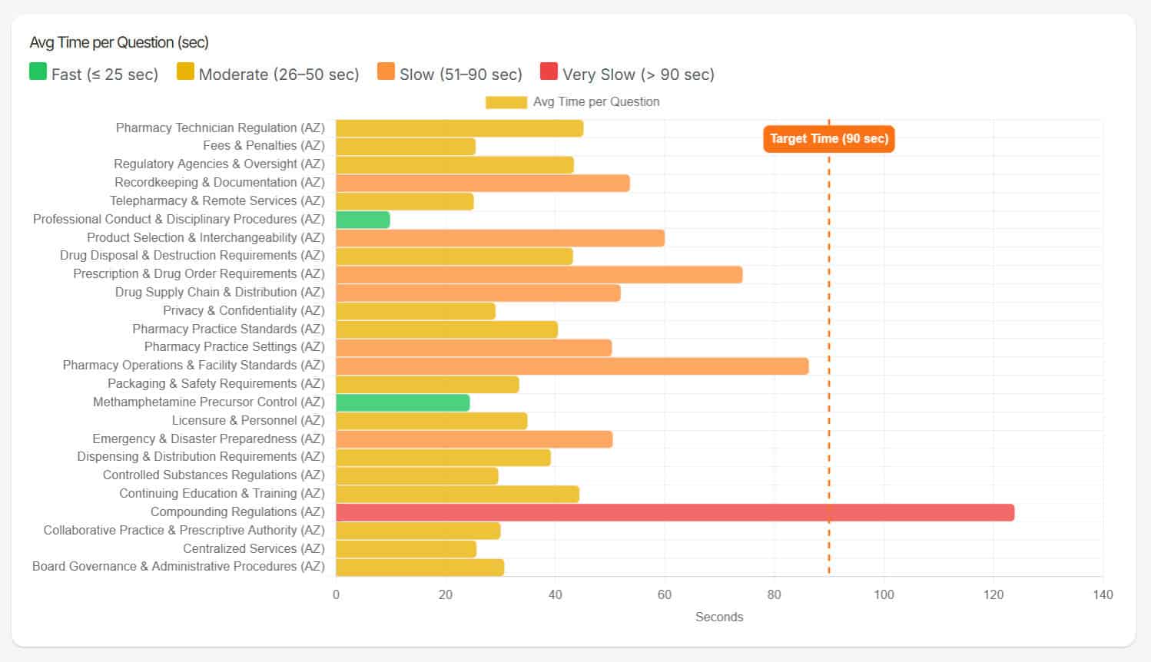Click the yellow Moderate legend swatch
This screenshot has width=1151, height=662.
pyautogui.click(x=185, y=72)
